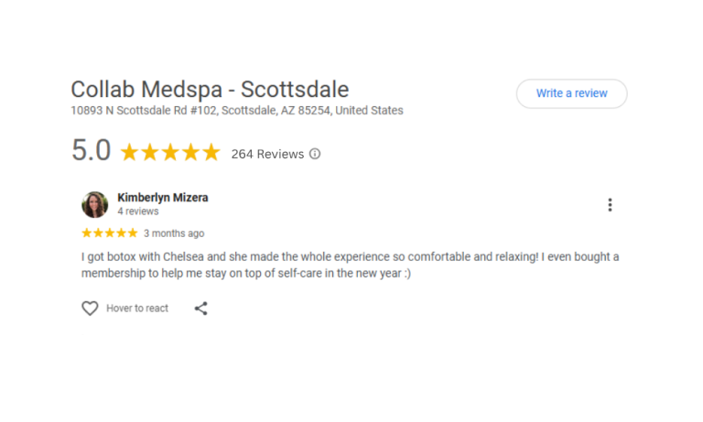Click the info icon beside 264 Reviews
This screenshot has height=422, width=703.
pos(315,154)
